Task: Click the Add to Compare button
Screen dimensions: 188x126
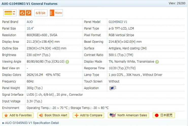Action: click(88, 115)
